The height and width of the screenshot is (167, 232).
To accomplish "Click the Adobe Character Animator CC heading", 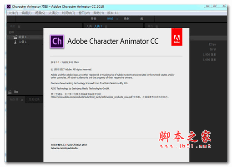I will coord(113,41).
